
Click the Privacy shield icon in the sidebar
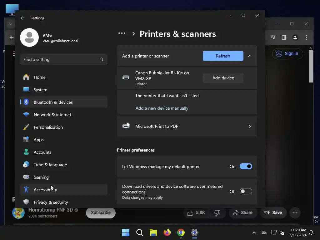pos(26,202)
